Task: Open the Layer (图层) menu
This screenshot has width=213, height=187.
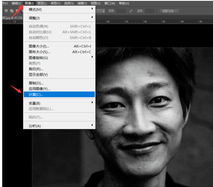Action: [x=42, y=3]
